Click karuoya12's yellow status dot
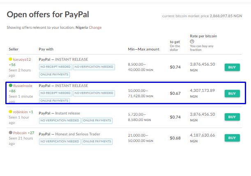This screenshot has height=176, width=251. [10, 59]
